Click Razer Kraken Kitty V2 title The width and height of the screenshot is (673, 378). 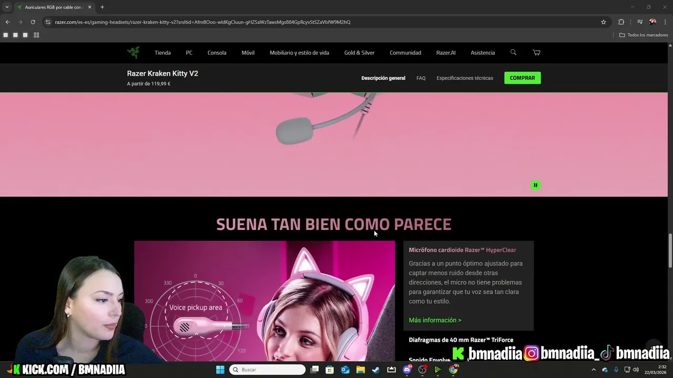162,73
